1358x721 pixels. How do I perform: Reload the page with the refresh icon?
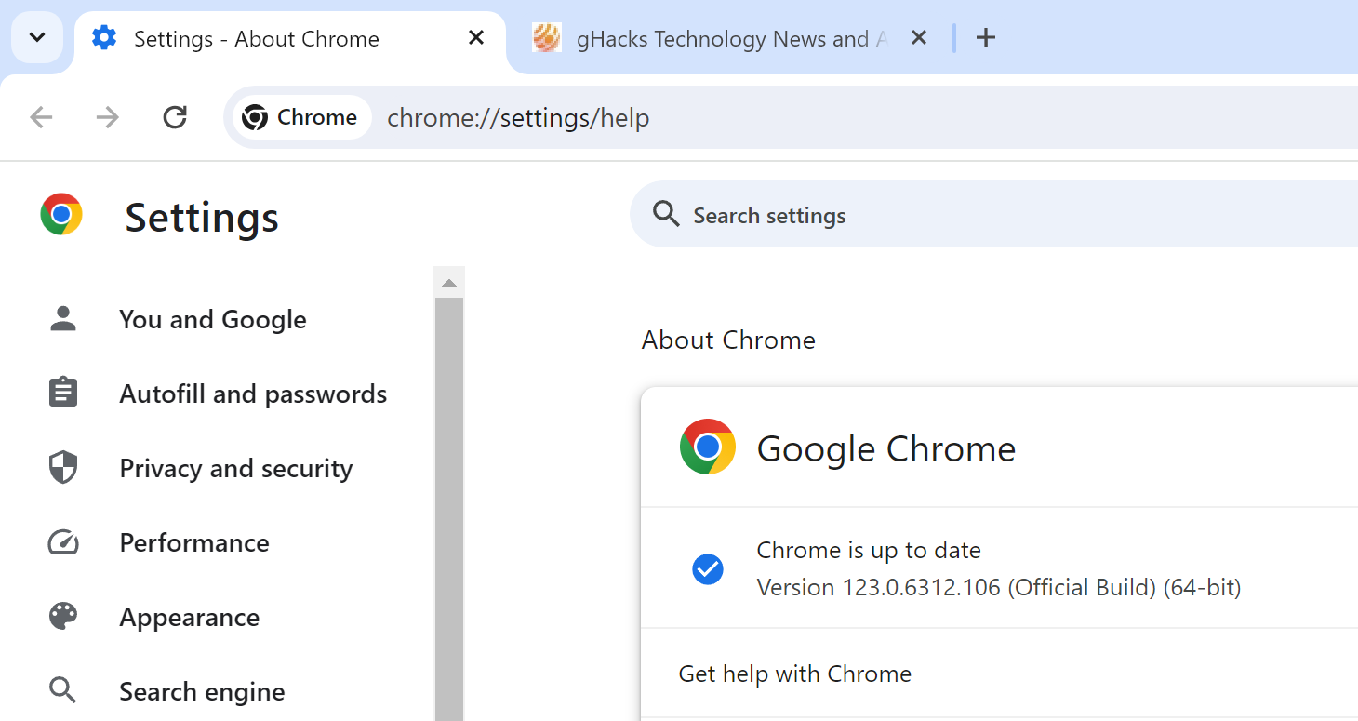[175, 117]
